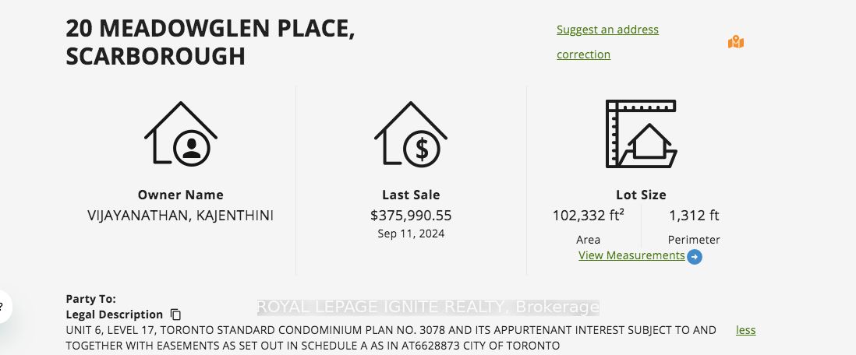Click the 102,332 ft² area value
This screenshot has height=355, width=856.
pos(589,216)
